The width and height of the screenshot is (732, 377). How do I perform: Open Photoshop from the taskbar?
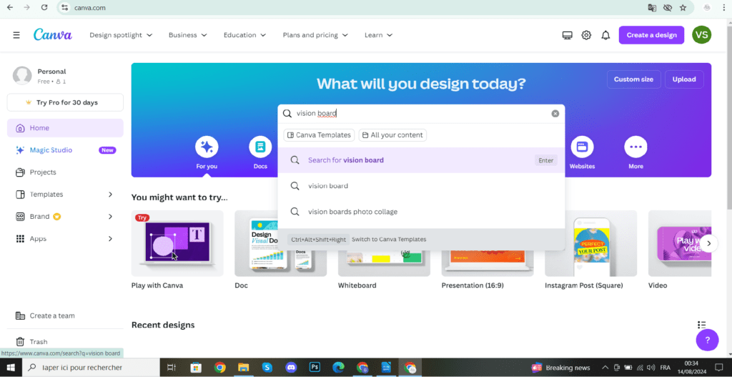point(315,367)
